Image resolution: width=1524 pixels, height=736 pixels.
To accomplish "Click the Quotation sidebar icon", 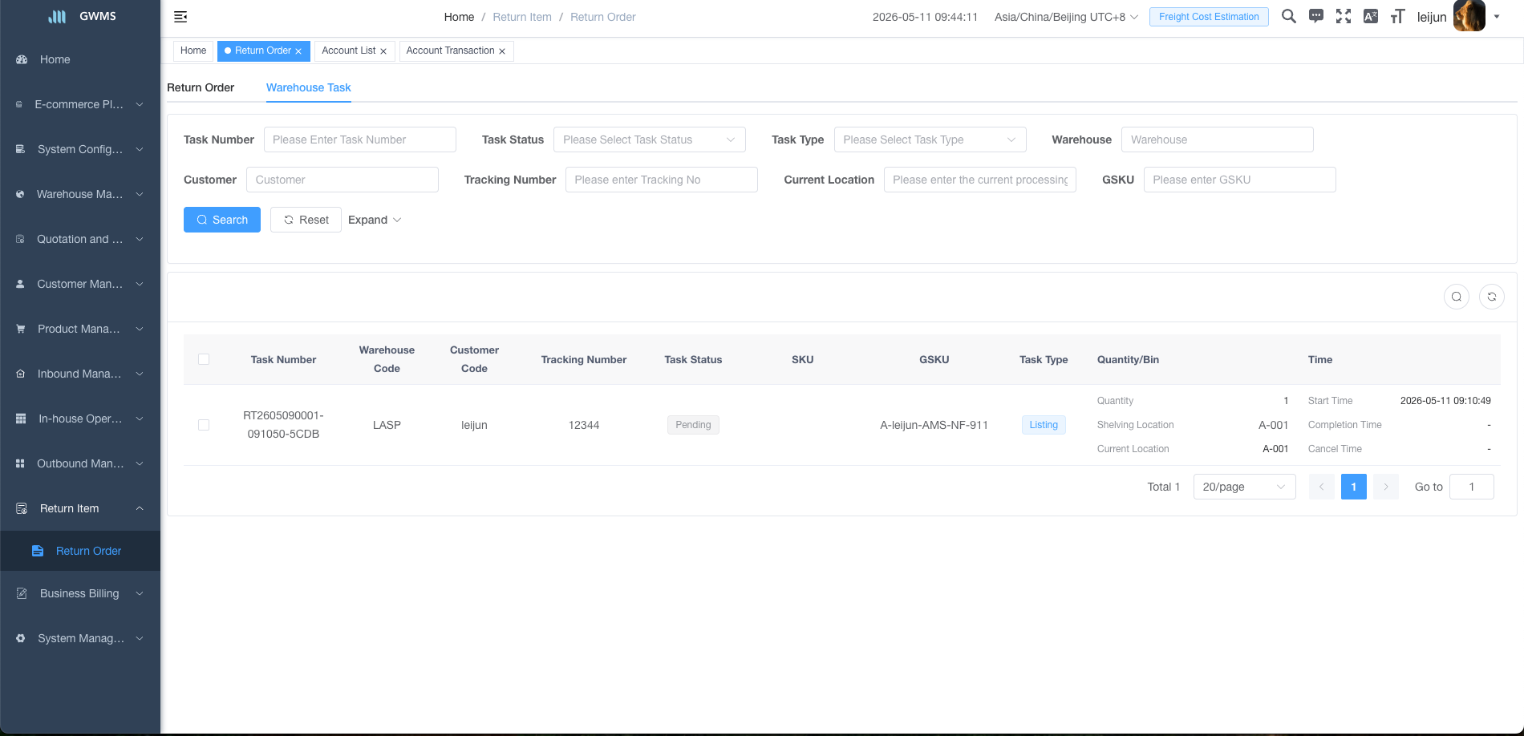I will (20, 239).
